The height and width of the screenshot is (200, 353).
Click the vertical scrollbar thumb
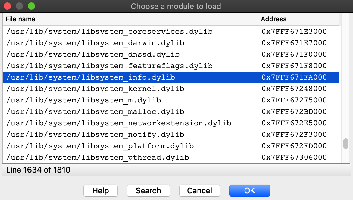tap(346, 144)
